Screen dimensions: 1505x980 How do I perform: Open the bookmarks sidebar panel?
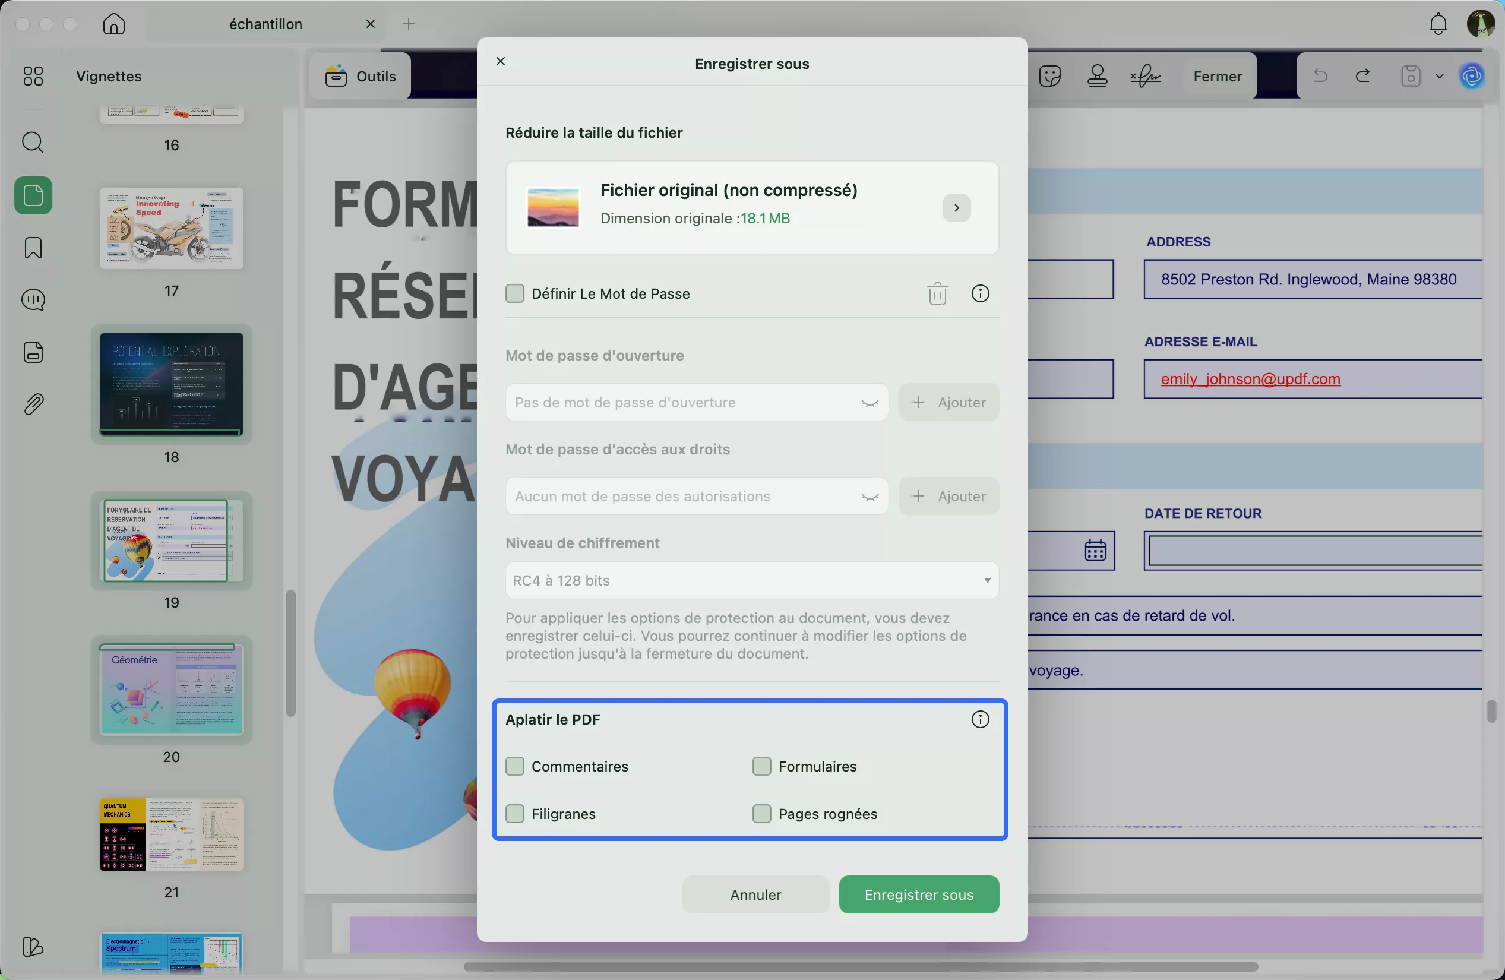33,248
